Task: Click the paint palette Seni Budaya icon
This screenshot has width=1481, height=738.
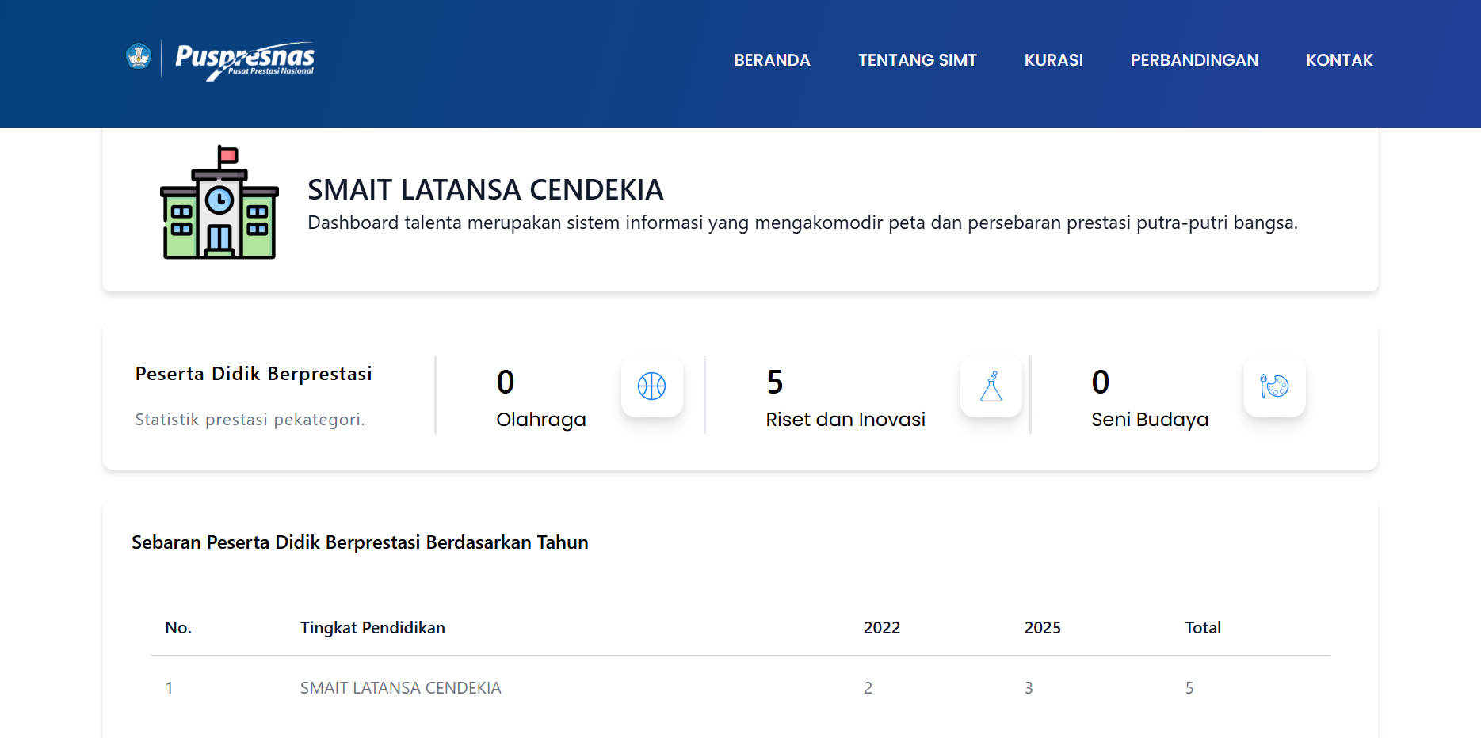Action: [x=1274, y=386]
